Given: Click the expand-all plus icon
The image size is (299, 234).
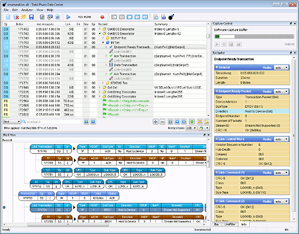Looking at the screenshot, I should pyautogui.click(x=155, y=122).
